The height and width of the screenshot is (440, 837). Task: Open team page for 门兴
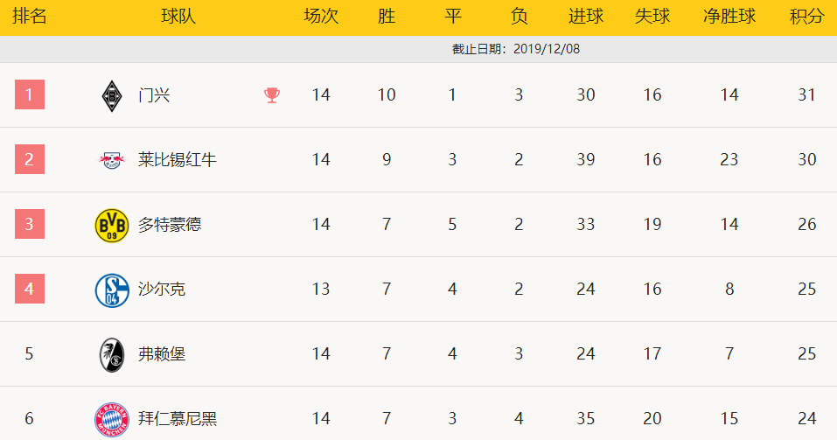click(154, 95)
